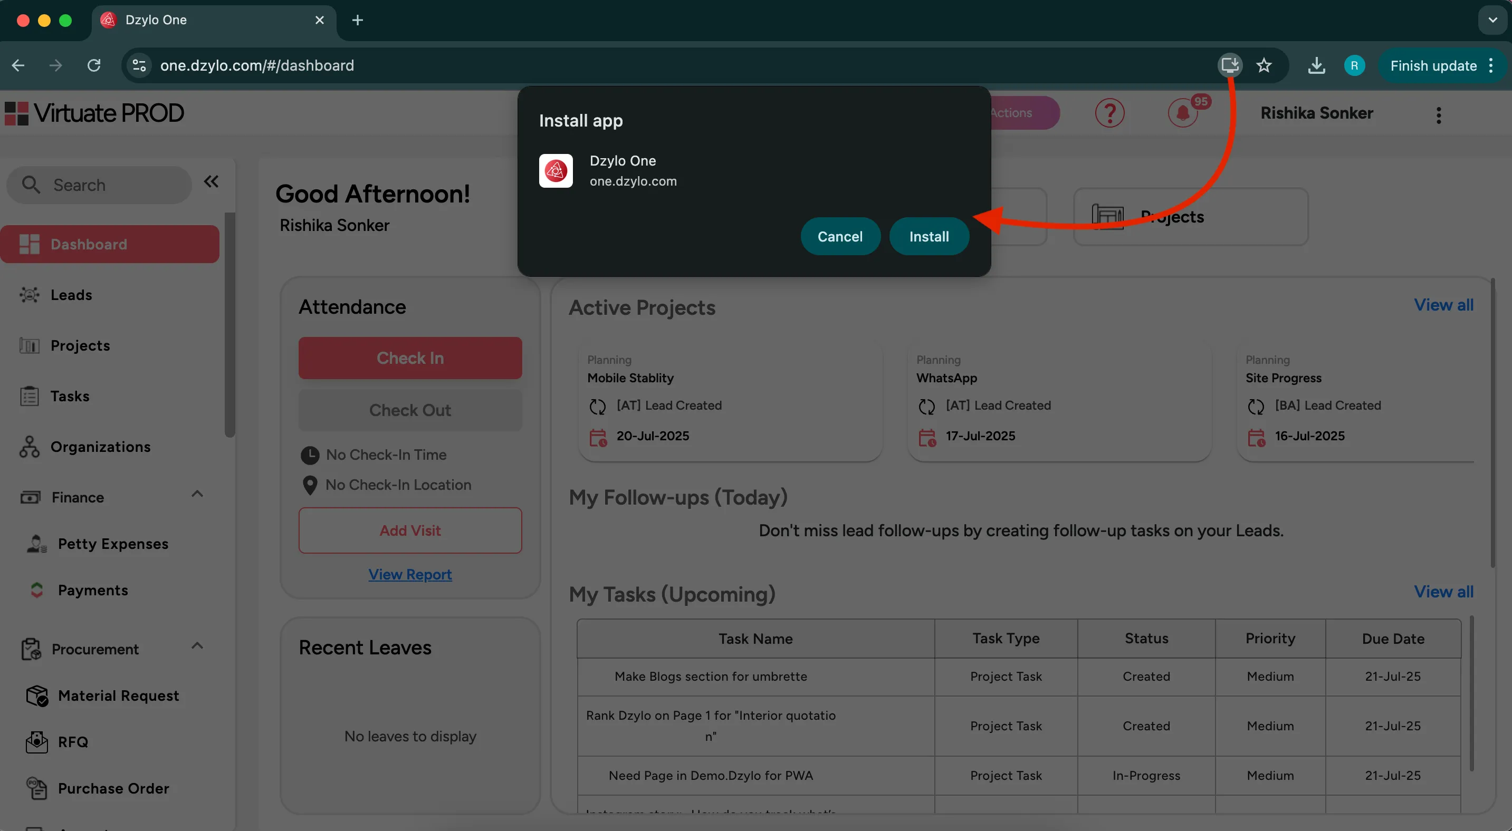Bookmark this page with star icon
This screenshot has width=1512, height=831.
(1264, 65)
